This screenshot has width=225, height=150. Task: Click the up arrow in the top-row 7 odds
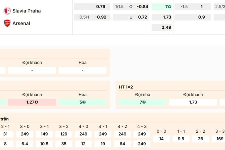point(169,7)
